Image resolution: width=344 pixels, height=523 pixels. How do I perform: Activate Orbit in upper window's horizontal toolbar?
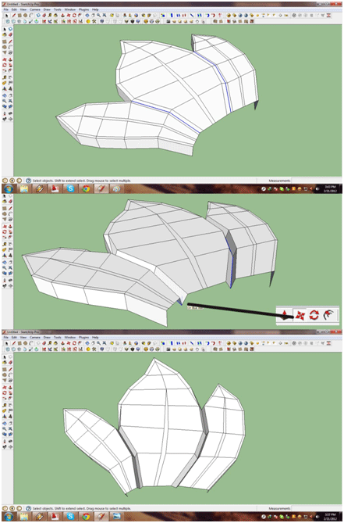[x=87, y=16]
